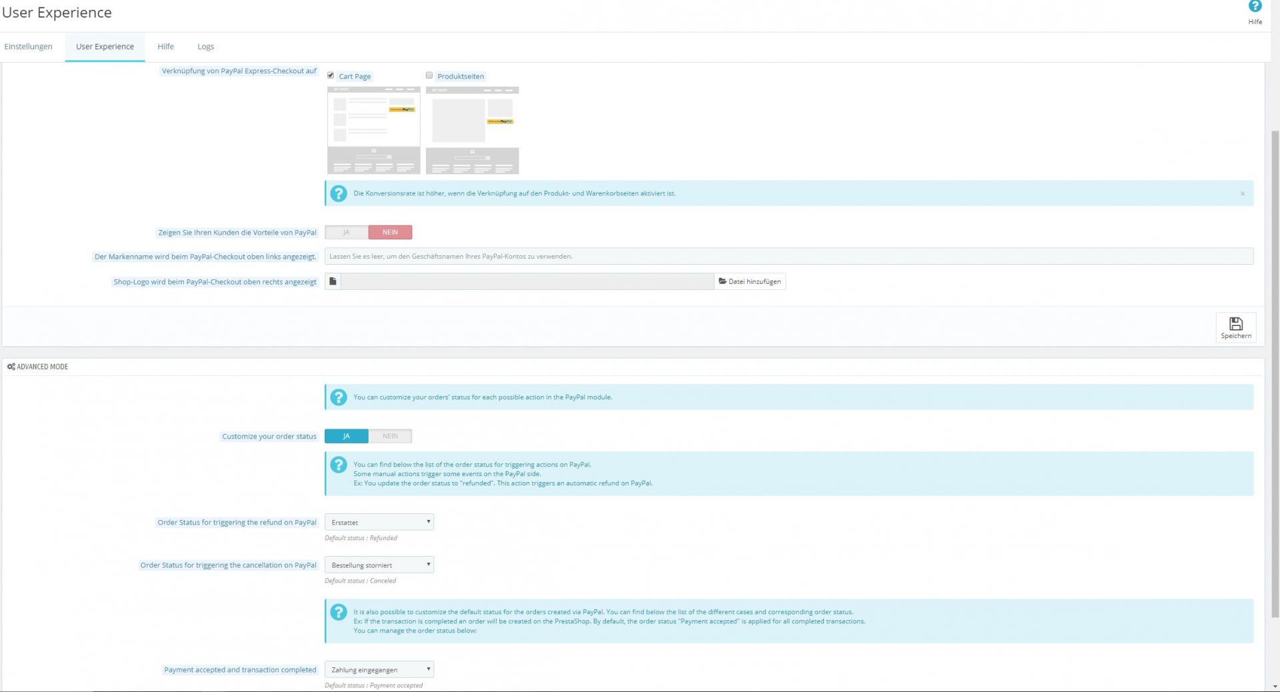Click the Speichern floppy disk icon
1280x692 pixels.
point(1236,324)
